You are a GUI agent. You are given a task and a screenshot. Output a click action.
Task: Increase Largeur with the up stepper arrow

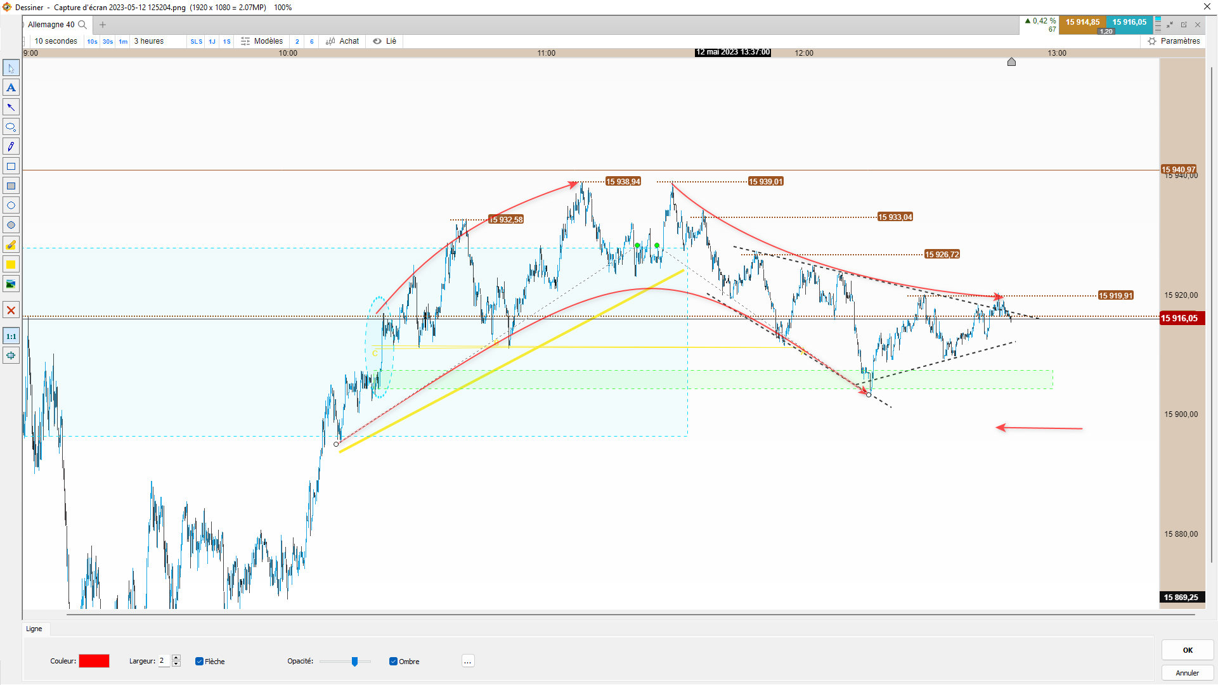pos(176,657)
